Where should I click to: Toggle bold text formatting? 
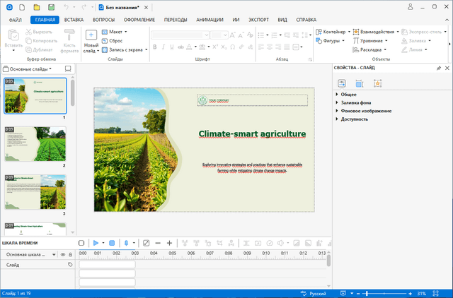pyautogui.click(x=154, y=47)
